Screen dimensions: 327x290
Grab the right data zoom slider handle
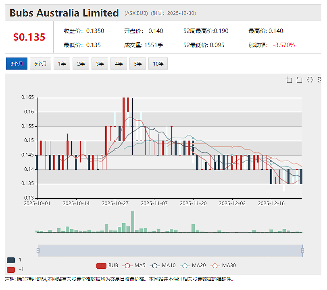tap(302, 251)
